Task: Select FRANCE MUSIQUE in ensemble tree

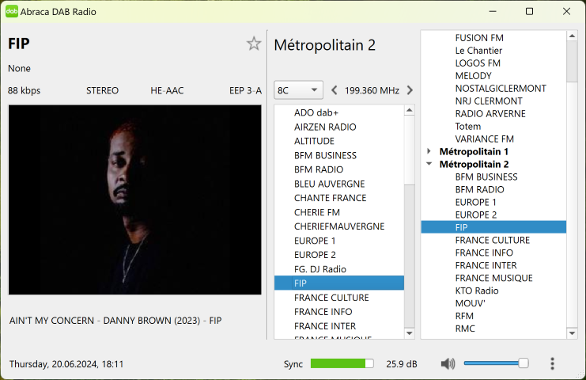Action: point(493,278)
